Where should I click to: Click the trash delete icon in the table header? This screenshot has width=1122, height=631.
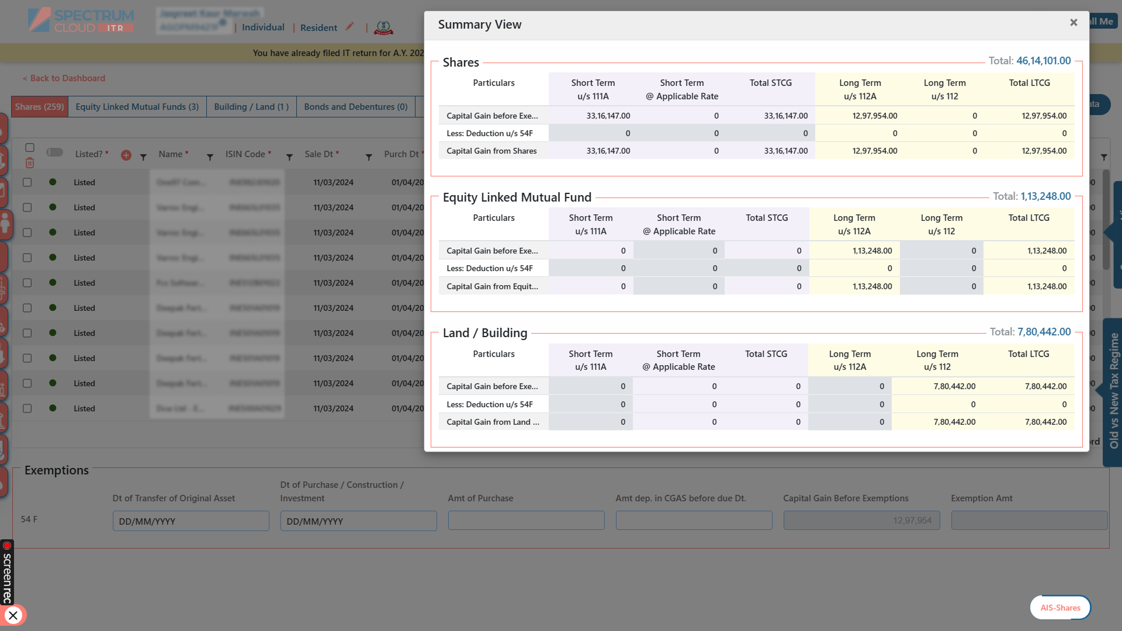pos(30,163)
